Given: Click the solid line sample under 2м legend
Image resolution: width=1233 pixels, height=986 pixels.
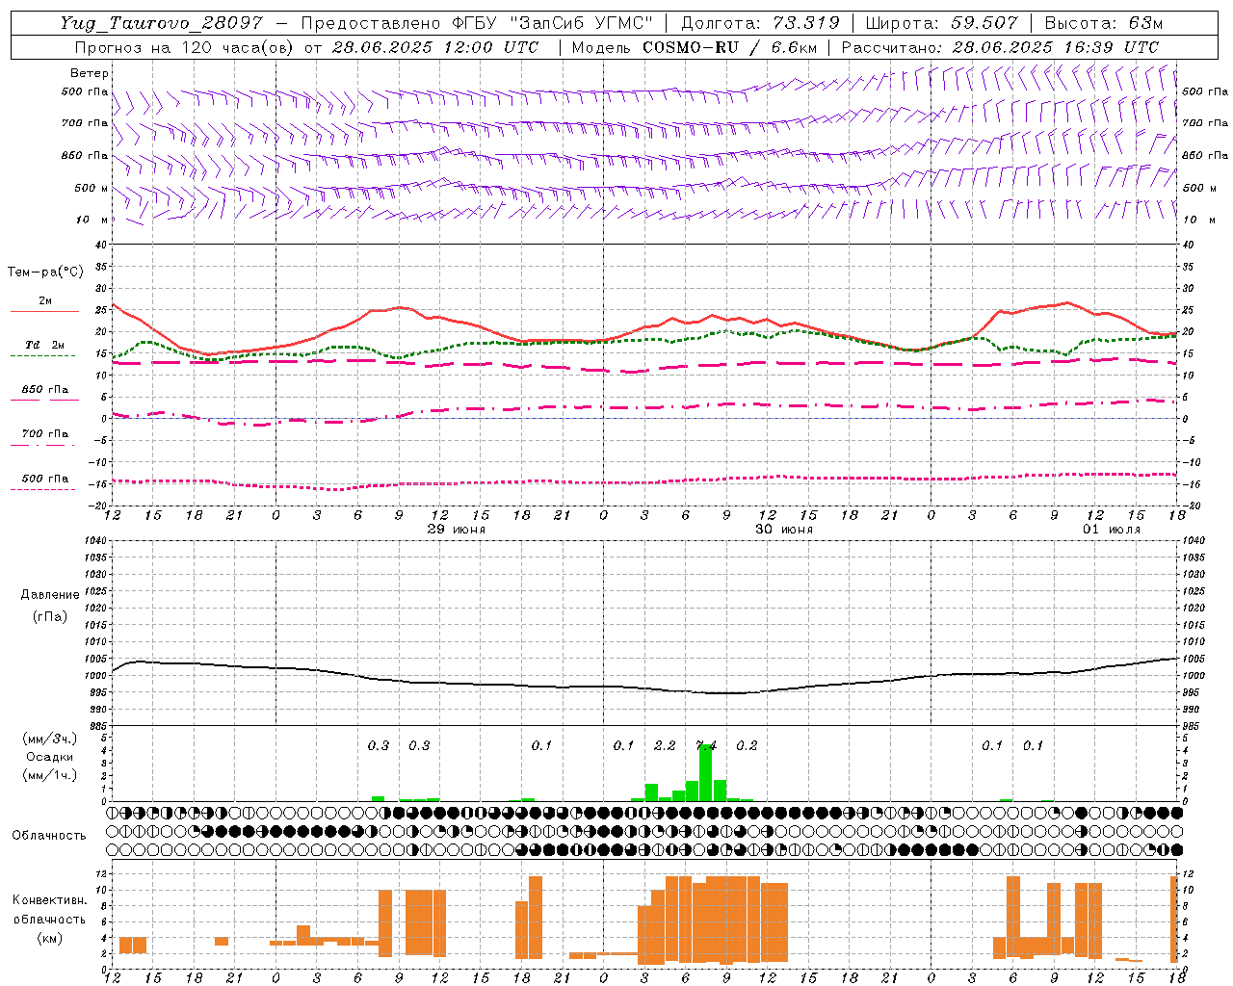Looking at the screenshot, I should tap(44, 312).
